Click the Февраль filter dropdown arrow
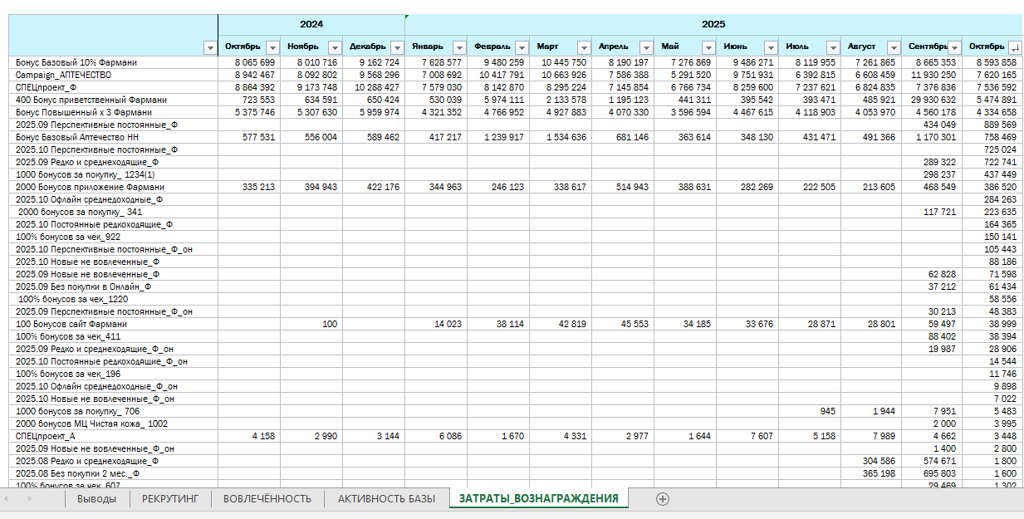 521,47
